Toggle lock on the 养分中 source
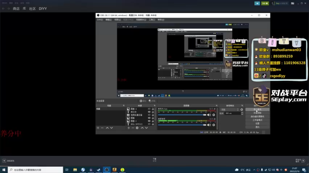The image size is (309, 173). 153,112
